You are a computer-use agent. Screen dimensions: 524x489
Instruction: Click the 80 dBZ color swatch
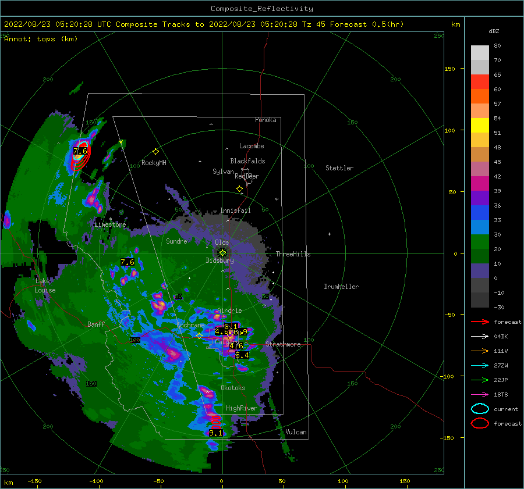coord(480,52)
